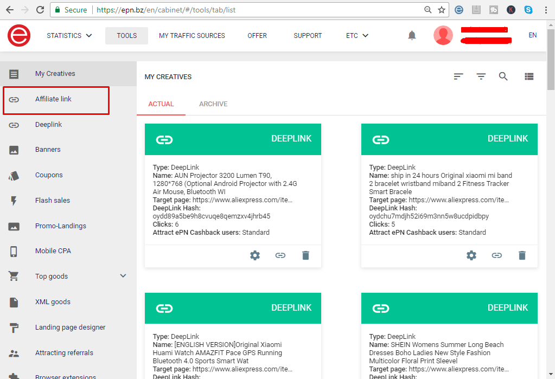Click the Banners image icon in sidebar
Image resolution: width=555 pixels, height=379 pixels.
pyautogui.click(x=14, y=150)
